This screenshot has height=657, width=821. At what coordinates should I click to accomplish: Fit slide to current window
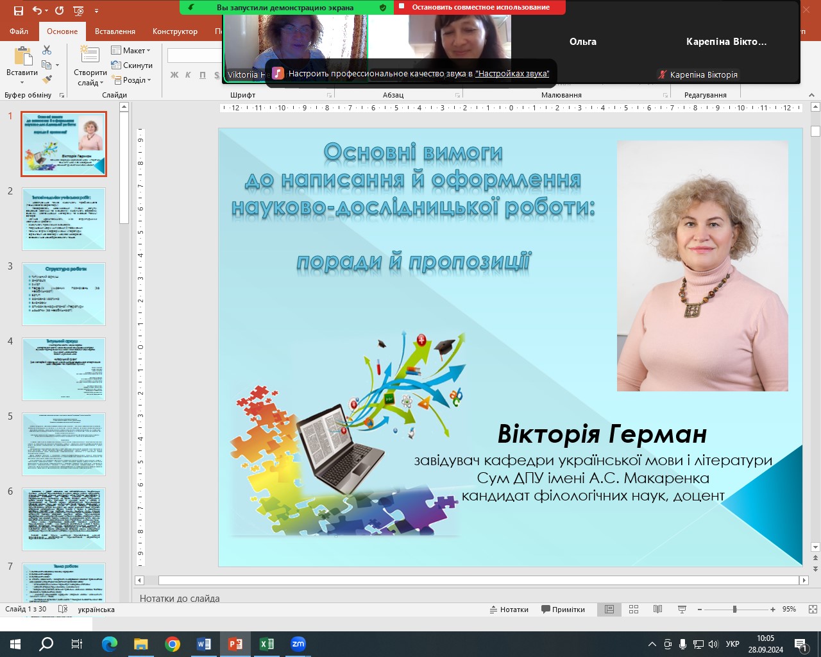click(x=813, y=610)
